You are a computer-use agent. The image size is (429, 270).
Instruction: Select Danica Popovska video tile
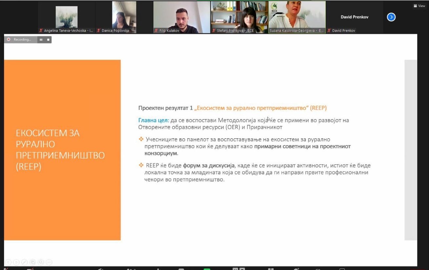[x=124, y=17]
